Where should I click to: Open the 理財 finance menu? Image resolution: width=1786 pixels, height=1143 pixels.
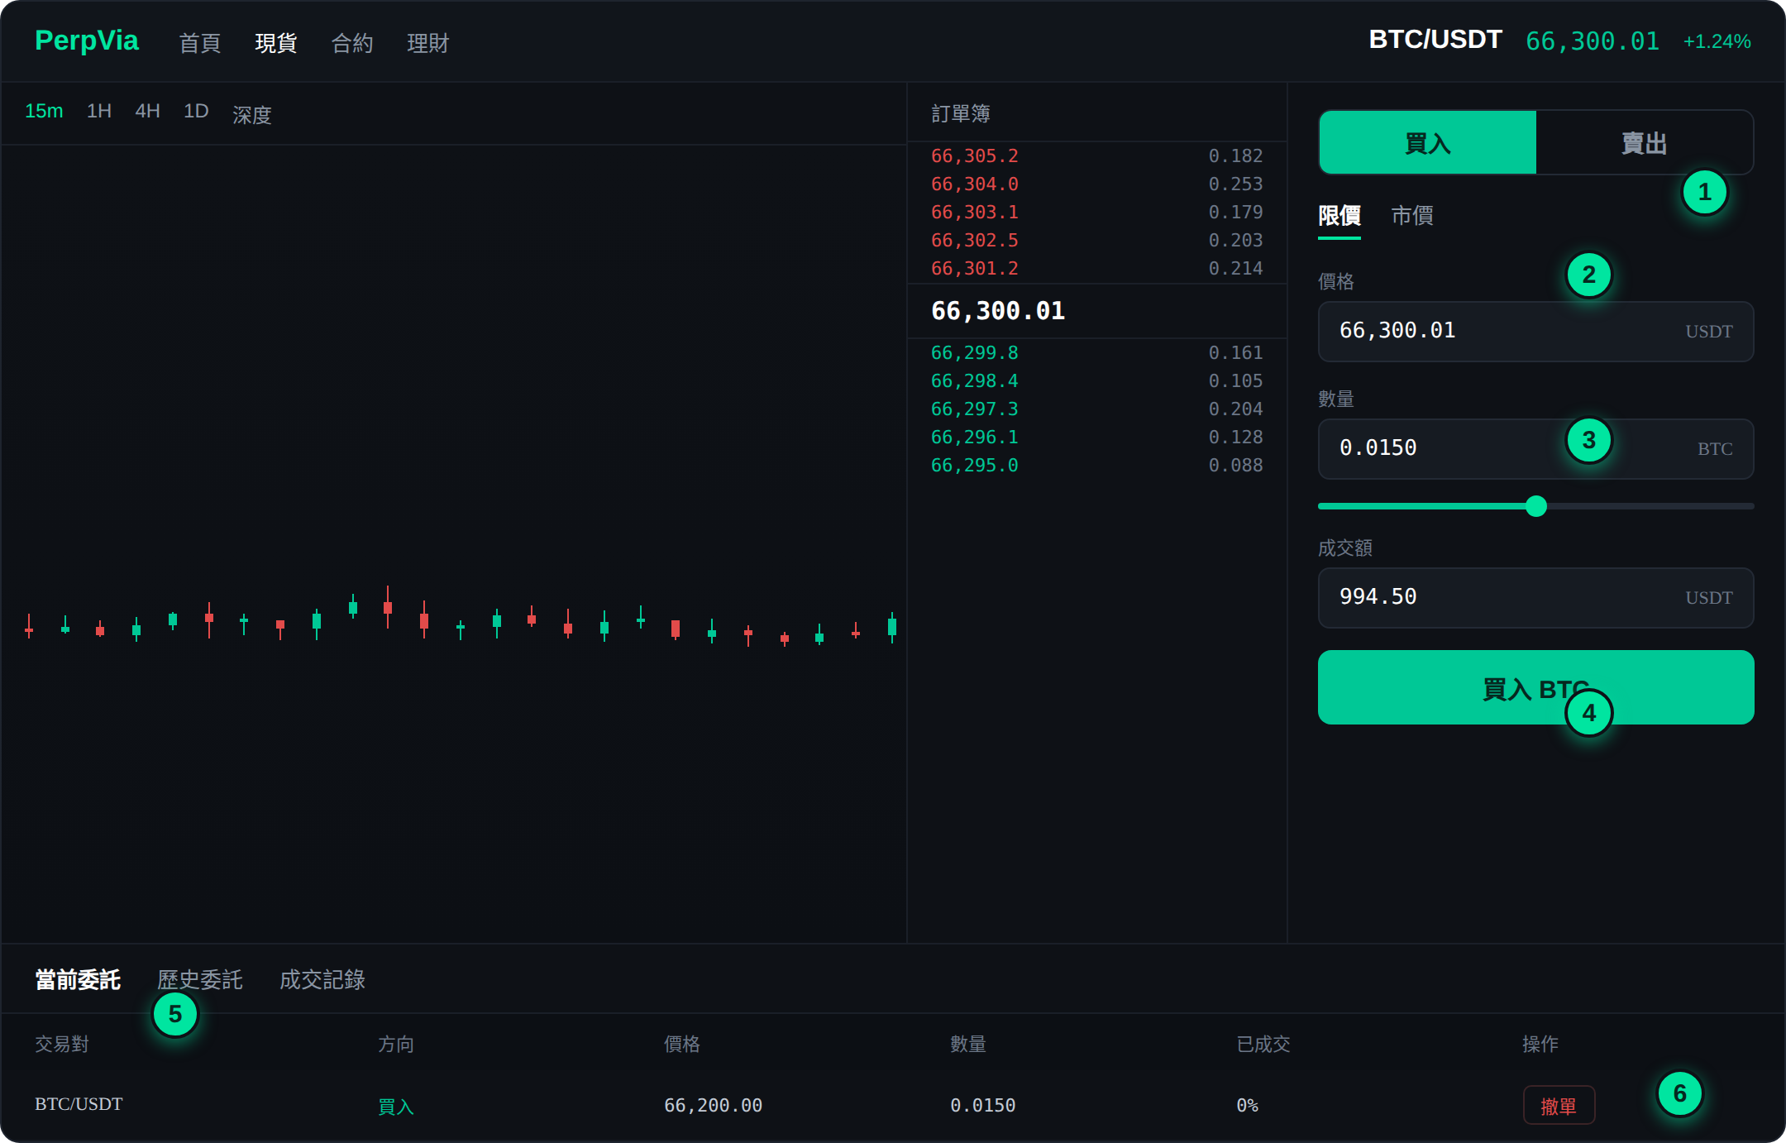point(428,43)
